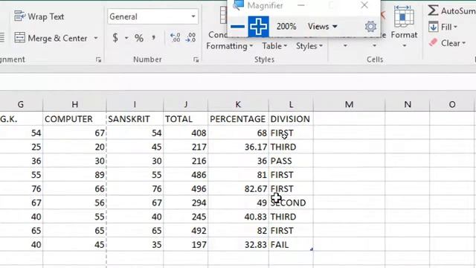Screen dimensions: 476x268
Task: Select total cell with 486
Action: [185, 175]
